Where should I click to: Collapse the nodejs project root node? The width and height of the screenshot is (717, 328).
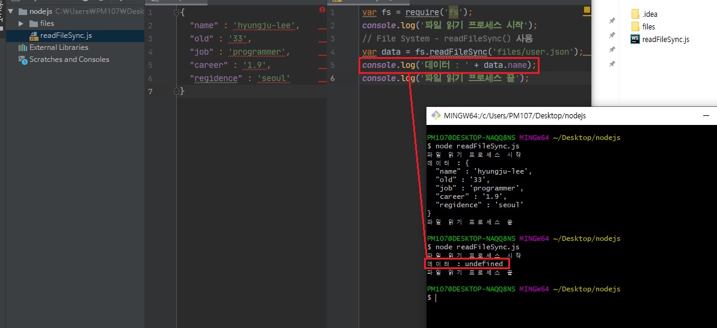pos(11,11)
